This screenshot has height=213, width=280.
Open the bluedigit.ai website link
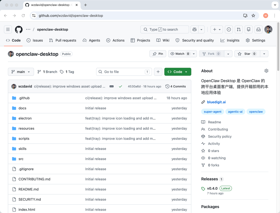point(216,102)
